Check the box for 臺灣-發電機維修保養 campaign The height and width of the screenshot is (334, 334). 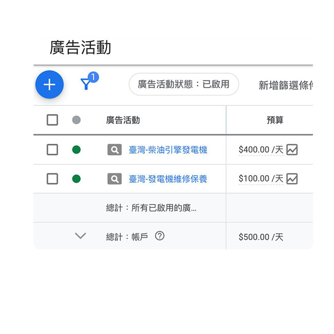52,179
